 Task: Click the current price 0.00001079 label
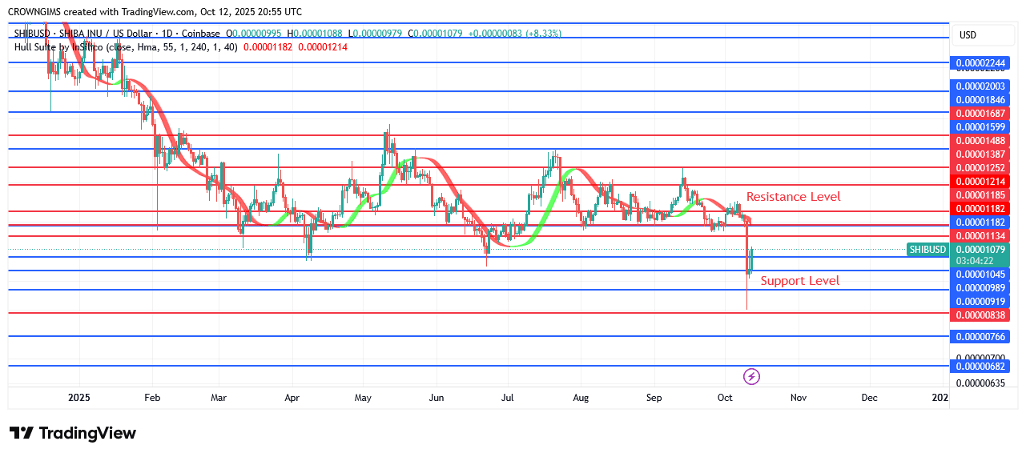(980, 250)
